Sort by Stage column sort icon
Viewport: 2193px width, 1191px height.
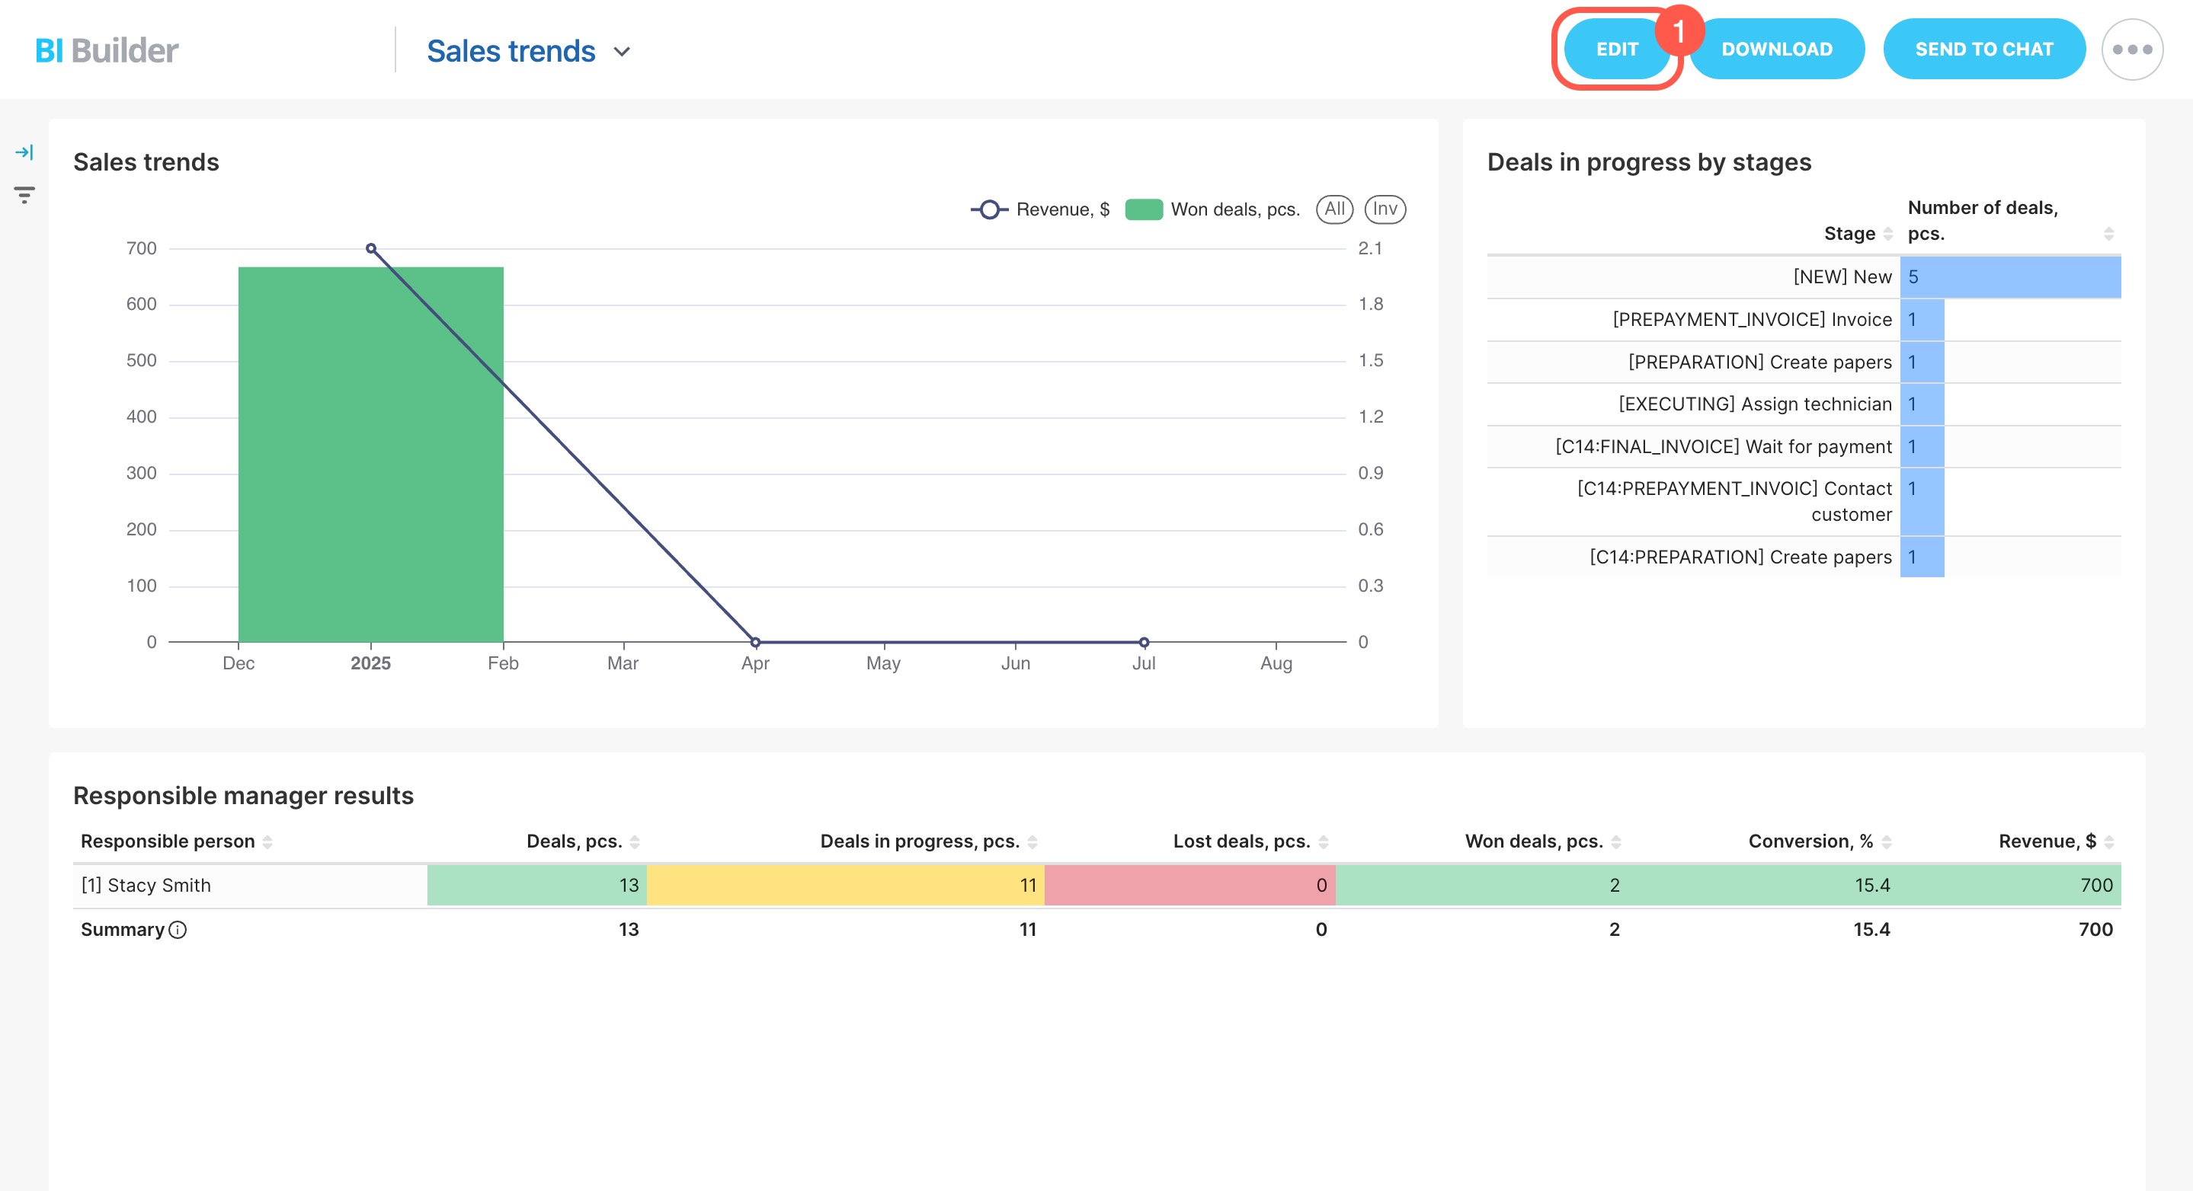pos(1887,233)
